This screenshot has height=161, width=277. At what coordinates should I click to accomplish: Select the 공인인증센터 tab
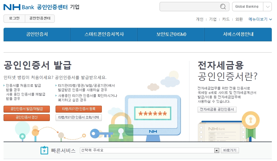tap(40, 18)
